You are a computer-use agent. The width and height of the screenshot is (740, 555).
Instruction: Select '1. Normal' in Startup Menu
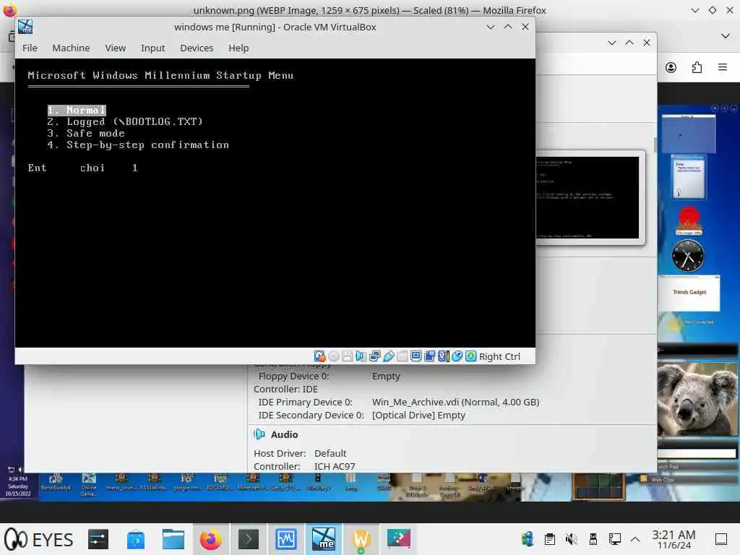[77, 110]
